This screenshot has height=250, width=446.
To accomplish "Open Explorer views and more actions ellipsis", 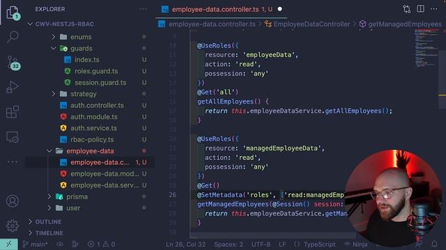I will click(143, 9).
